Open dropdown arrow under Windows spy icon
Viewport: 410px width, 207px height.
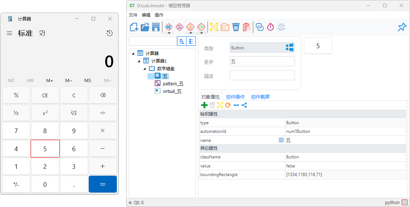(x=169, y=33)
